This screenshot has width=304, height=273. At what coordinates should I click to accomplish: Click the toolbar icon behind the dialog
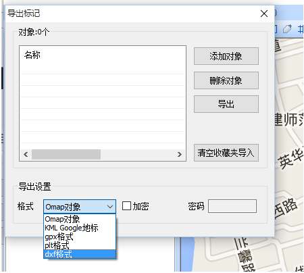[287, 29]
